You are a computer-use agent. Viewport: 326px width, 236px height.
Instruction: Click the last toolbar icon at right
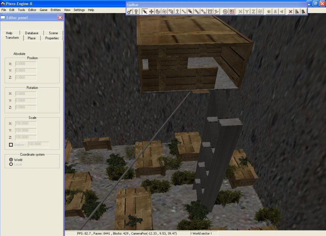coord(304,12)
